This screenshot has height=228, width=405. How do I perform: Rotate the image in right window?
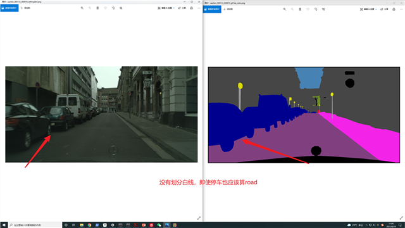(316, 9)
